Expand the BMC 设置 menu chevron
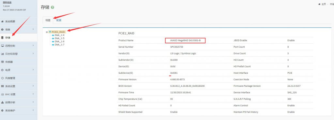Image resolution: width=334 pixels, height=120 pixels. [33, 94]
